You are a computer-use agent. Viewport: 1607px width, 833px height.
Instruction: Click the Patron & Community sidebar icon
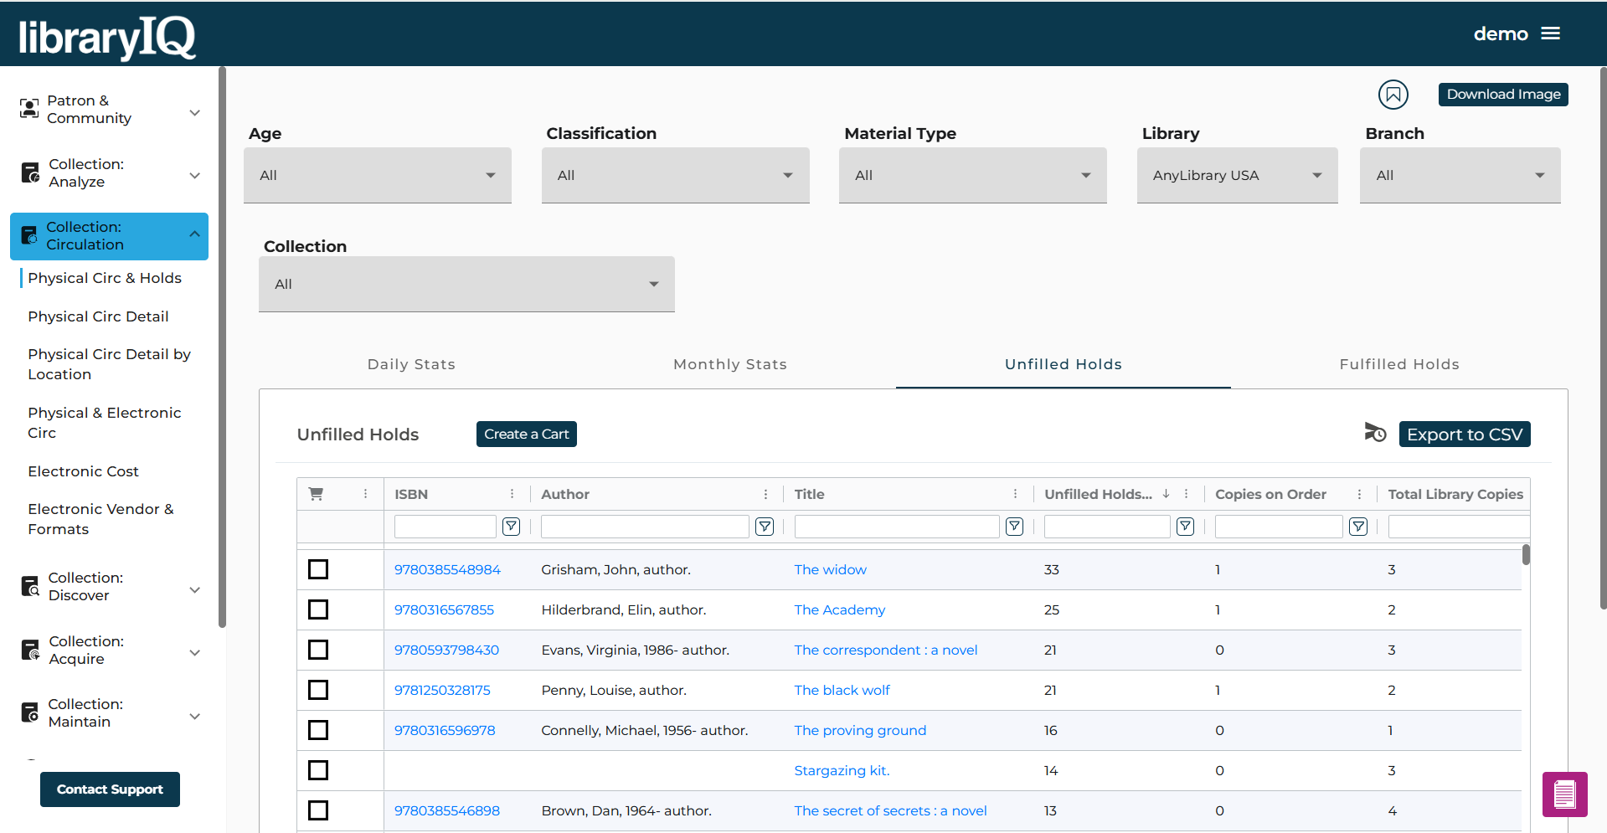[x=29, y=109]
